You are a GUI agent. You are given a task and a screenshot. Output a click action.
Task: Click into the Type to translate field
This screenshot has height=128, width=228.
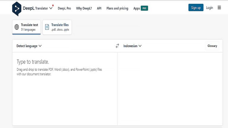pyautogui.click(x=65, y=89)
